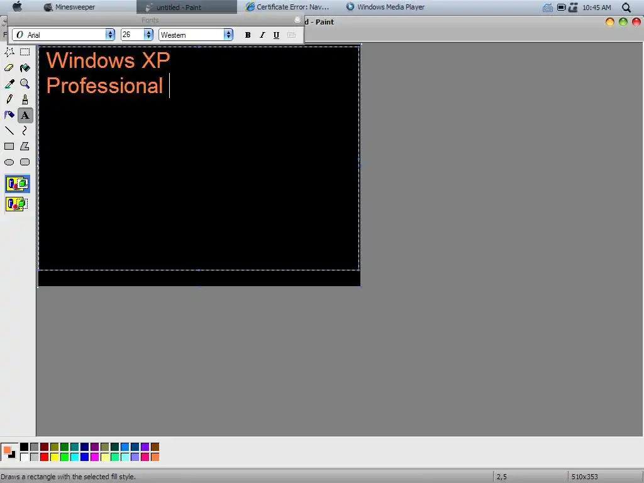Pick the cyan color swatch
The image size is (644, 483).
[x=75, y=457]
